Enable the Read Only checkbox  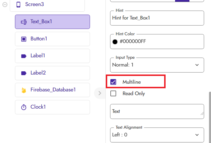(113, 93)
